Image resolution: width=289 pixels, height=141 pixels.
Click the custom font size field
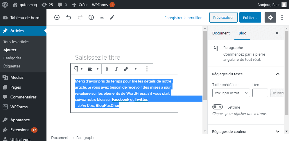pyautogui.click(x=260, y=93)
